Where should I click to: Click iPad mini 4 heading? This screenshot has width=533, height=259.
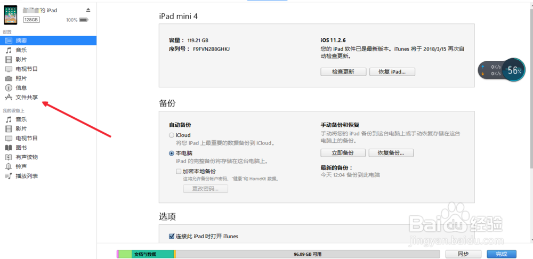pos(179,16)
